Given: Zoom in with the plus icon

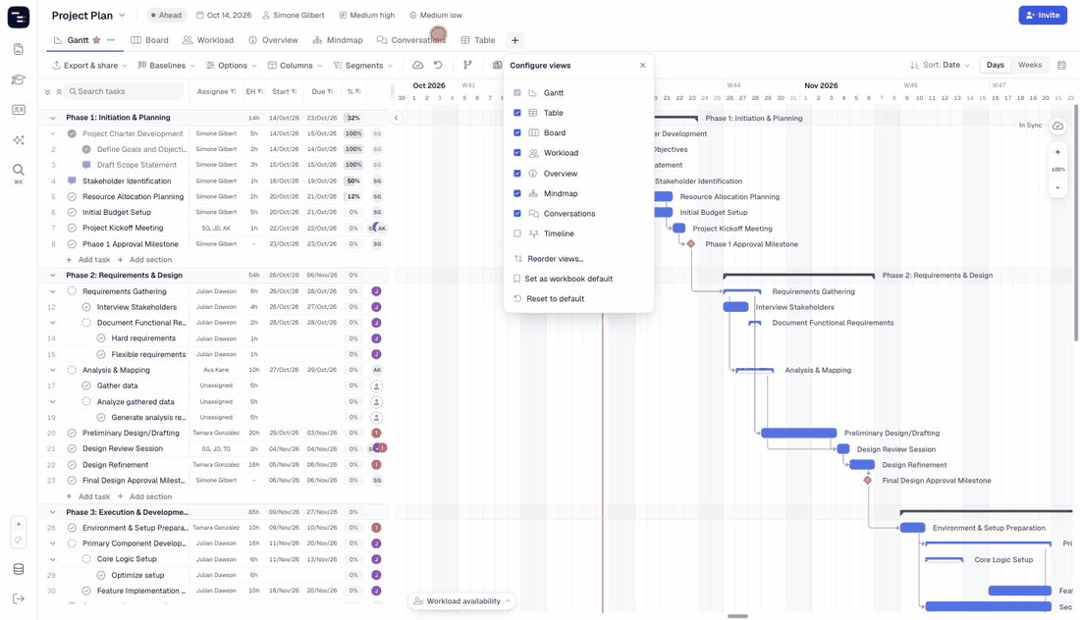Looking at the screenshot, I should point(1058,152).
